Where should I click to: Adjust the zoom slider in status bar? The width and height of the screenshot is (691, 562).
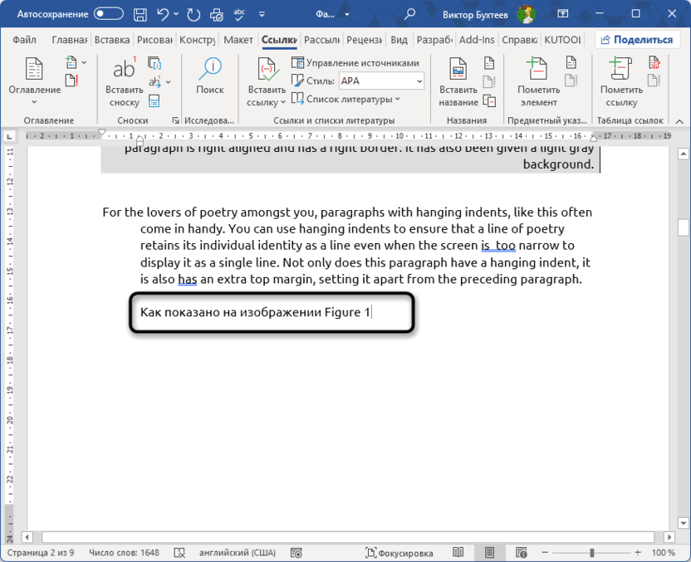(593, 552)
